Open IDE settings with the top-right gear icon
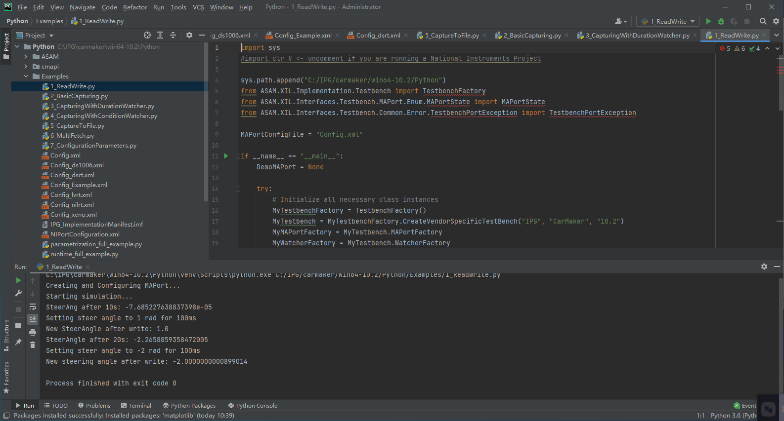Viewport: 784px width, 421px height. coord(776,21)
